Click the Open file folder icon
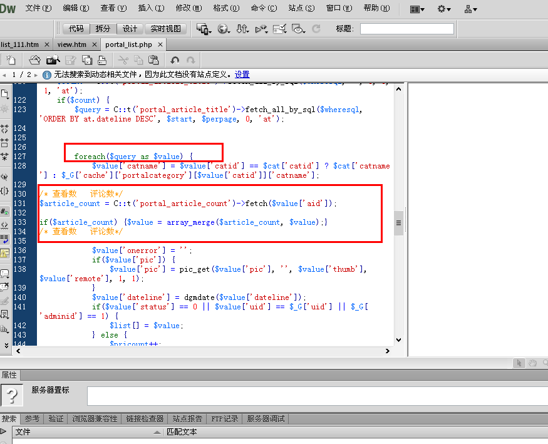Image resolution: width=548 pixels, height=444 pixels. click(34, 60)
